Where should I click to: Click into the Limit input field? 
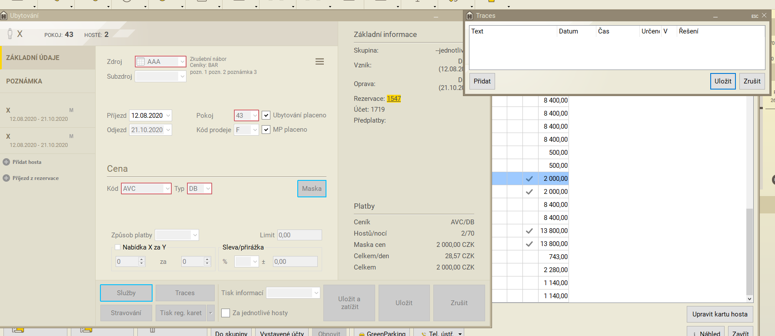[299, 235]
